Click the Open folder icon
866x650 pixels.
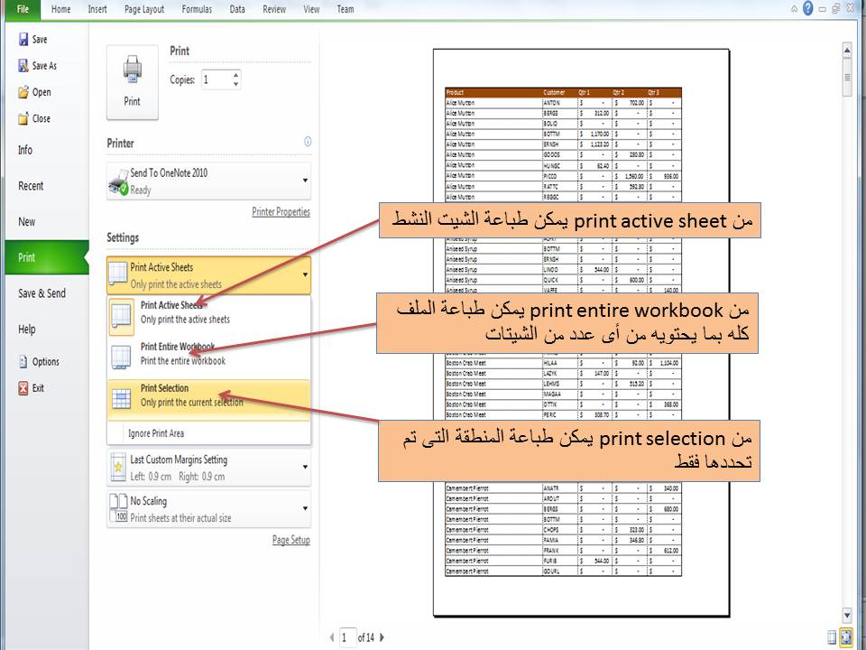23,92
